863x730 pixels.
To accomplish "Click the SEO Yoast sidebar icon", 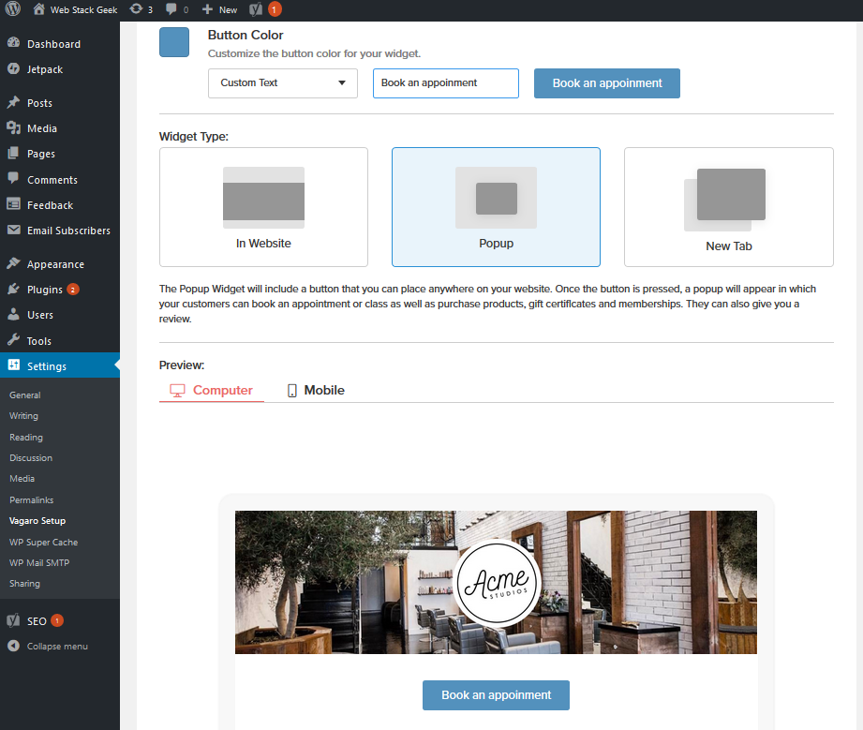I will [x=13, y=620].
